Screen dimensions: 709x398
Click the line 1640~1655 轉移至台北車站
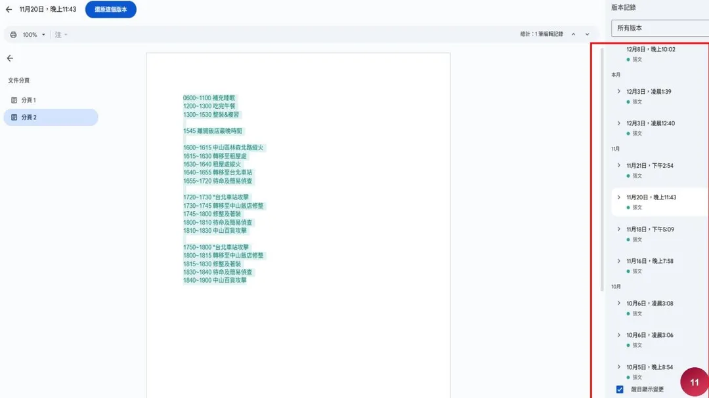click(x=217, y=172)
